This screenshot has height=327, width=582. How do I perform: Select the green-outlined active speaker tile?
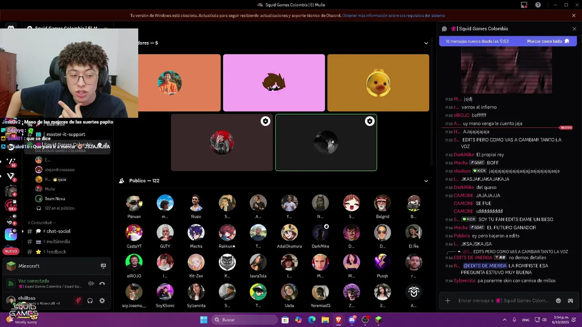click(326, 143)
